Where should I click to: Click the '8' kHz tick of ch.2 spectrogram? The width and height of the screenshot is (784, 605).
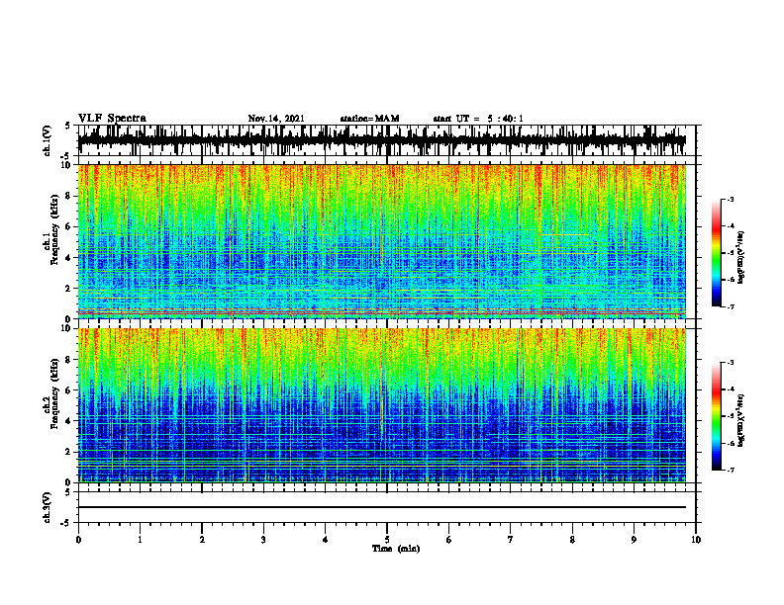(69, 360)
